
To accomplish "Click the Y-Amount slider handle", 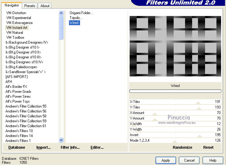I will point(155,120).
